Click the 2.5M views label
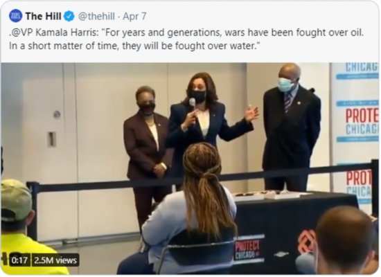 55,260
